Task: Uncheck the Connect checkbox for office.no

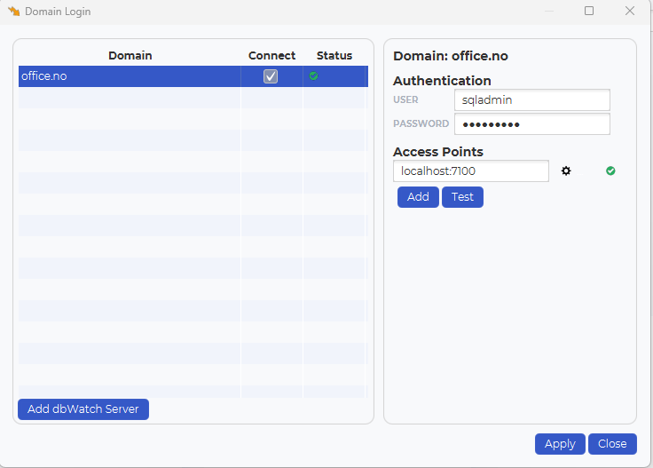Action: coord(271,76)
